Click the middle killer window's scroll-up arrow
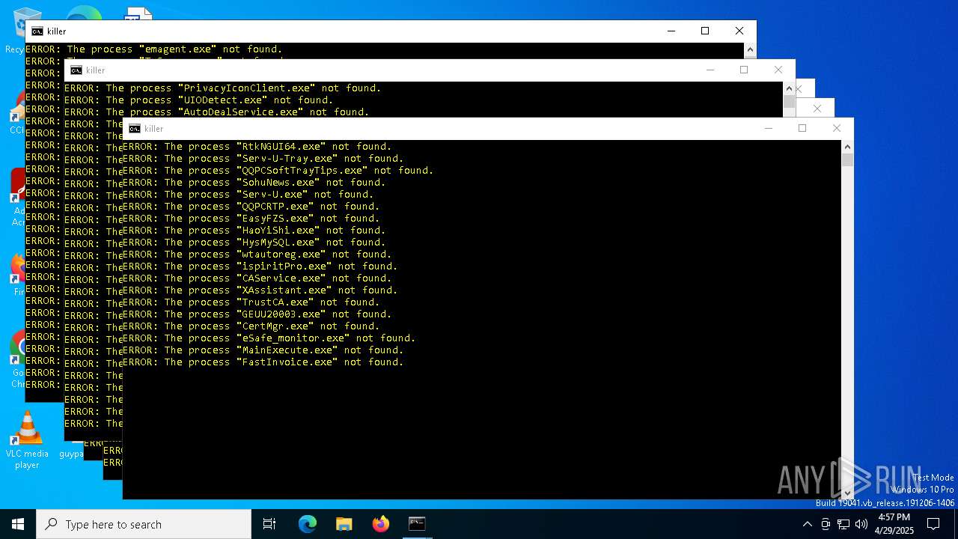958x539 pixels. 789,88
